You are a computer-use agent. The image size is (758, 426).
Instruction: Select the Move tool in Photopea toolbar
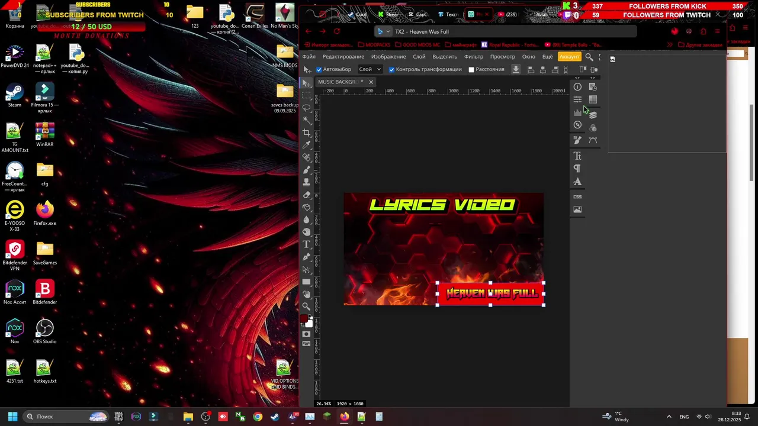[x=306, y=83]
